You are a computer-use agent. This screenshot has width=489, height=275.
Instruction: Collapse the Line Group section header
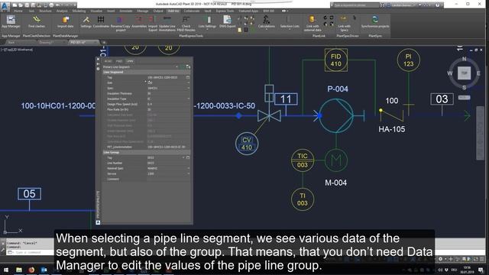point(147,153)
